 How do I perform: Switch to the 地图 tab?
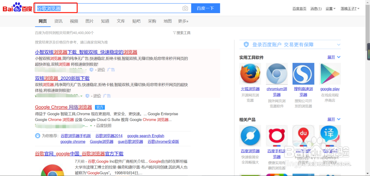[x=168, y=21]
